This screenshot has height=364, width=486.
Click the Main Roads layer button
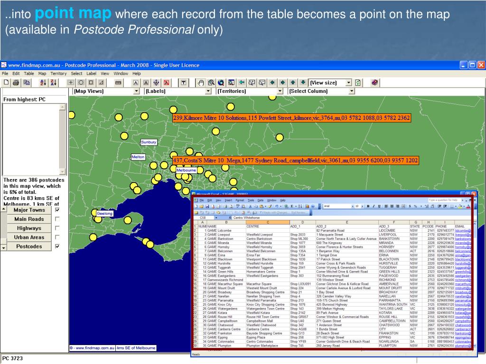pos(29,219)
